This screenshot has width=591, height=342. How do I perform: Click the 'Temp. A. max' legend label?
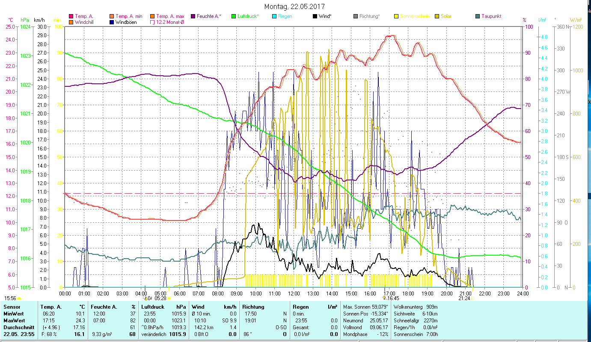[170, 16]
